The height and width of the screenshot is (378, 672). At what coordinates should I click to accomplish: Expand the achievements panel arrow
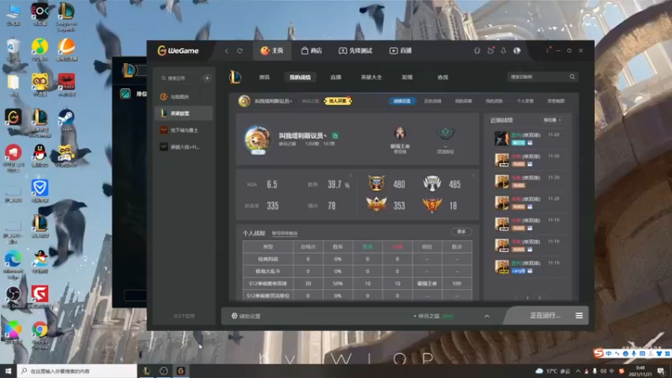click(x=473, y=176)
